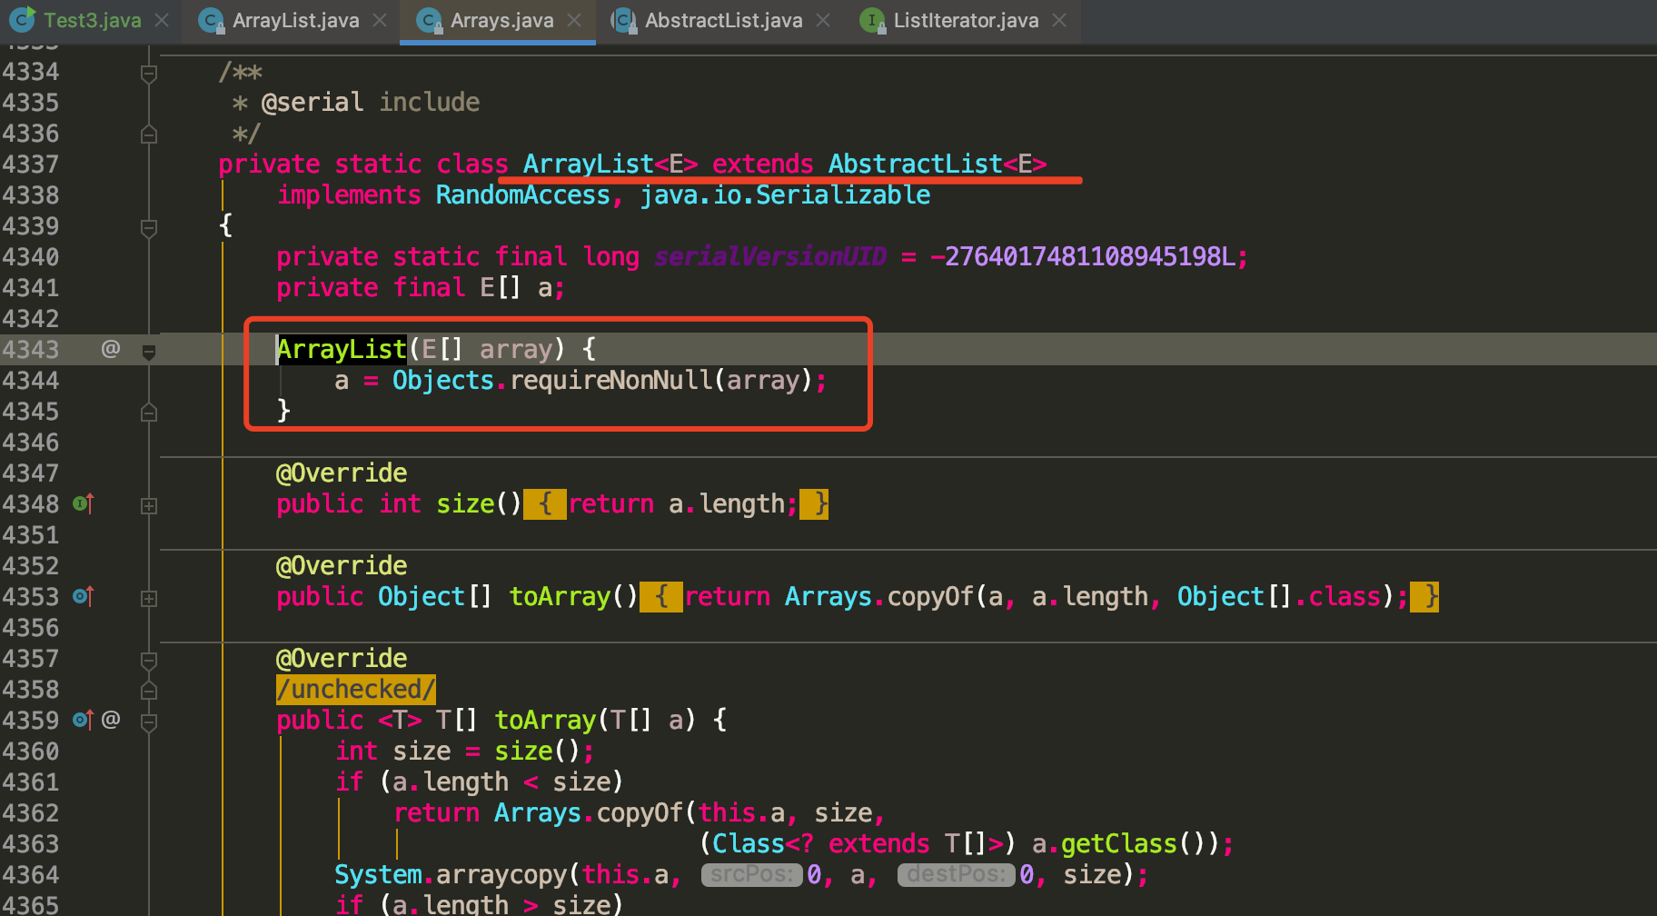Close the Arrays.java tab
This screenshot has height=916, width=1657.
coord(574,20)
